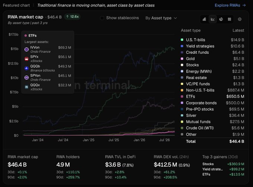Click ETFs in Top 3 gainers
Screen dimensions: 253x187
click(x=206, y=174)
